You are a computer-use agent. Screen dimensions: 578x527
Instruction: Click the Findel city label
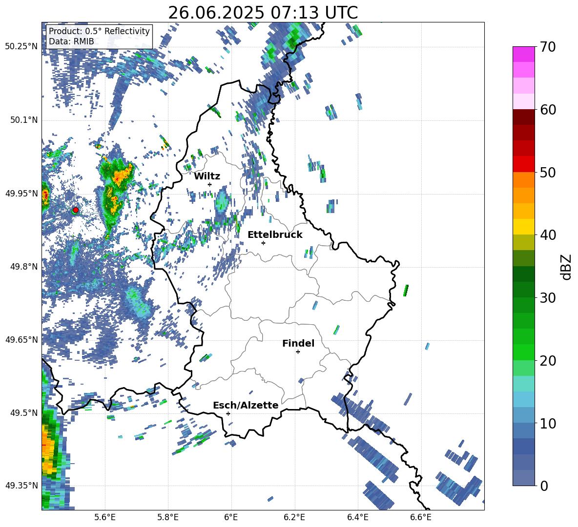[x=298, y=343]
